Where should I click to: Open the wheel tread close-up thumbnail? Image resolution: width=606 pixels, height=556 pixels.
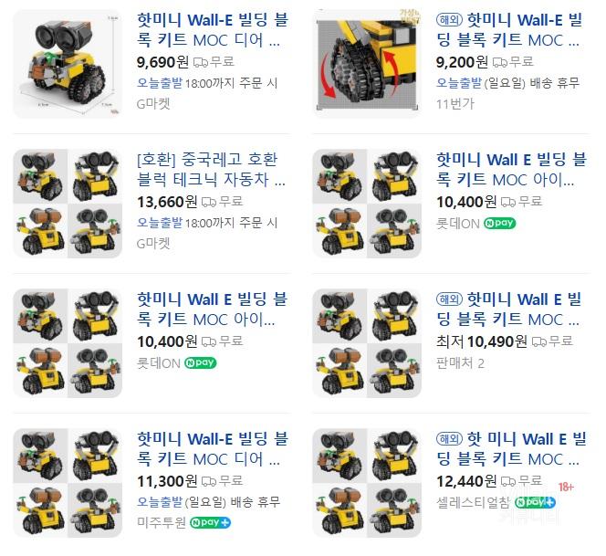click(367, 64)
